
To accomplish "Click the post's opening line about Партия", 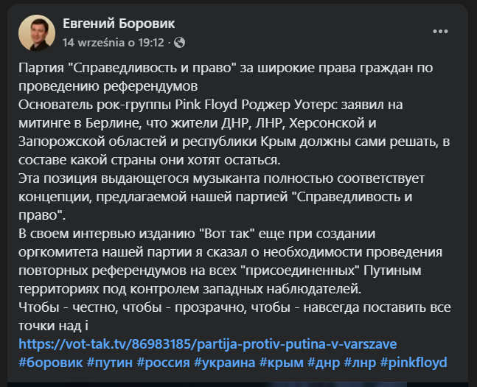I will pyautogui.click(x=226, y=68).
